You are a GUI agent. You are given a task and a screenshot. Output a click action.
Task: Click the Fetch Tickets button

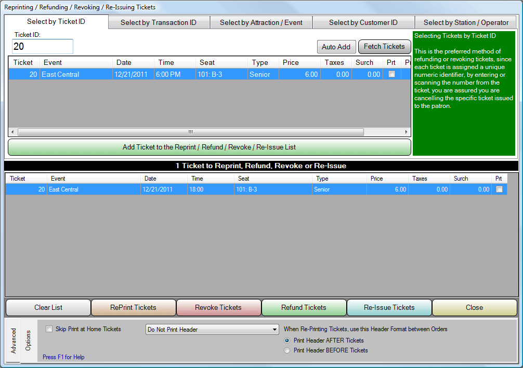[x=384, y=47]
